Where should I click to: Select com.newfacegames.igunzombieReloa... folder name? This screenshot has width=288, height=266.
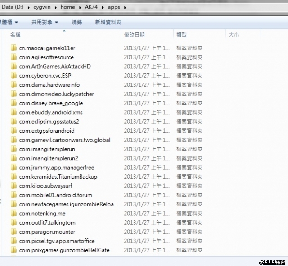click(x=68, y=204)
